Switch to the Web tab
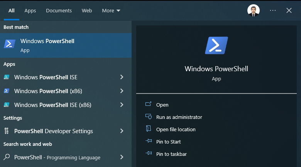 tap(87, 10)
